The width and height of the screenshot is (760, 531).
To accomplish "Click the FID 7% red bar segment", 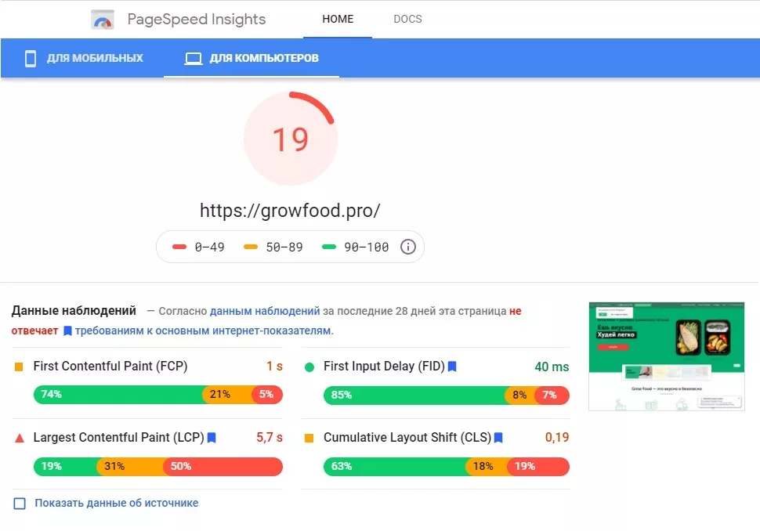I will click(552, 396).
